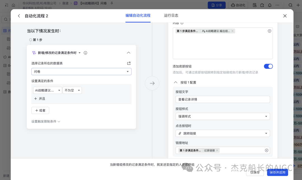
Task: Click the arrow circle between the steps
Action: coord(152,83)
